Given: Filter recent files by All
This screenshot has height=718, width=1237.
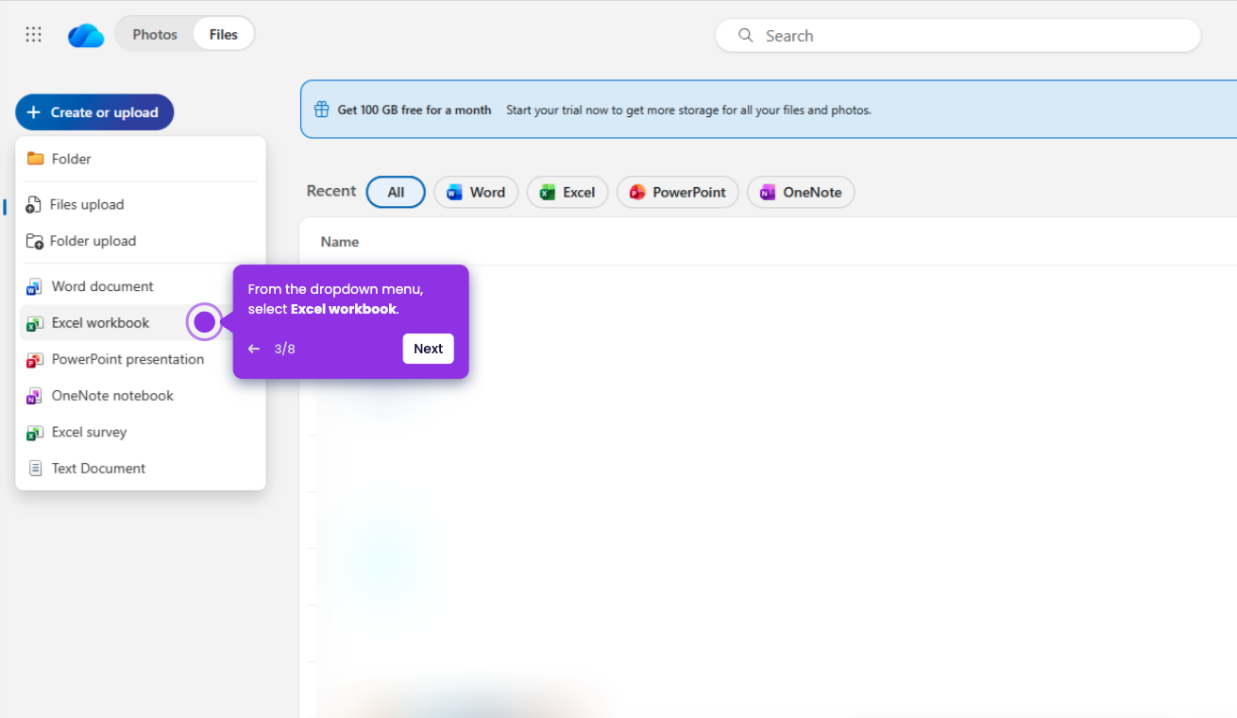Looking at the screenshot, I should point(396,193).
